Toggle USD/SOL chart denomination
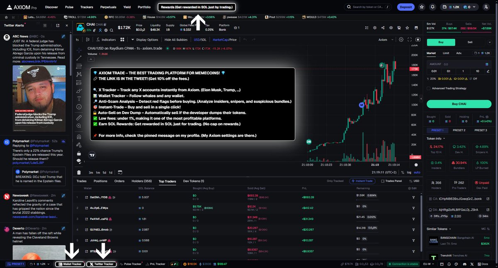The width and height of the screenshot is (498, 268). point(200,39)
